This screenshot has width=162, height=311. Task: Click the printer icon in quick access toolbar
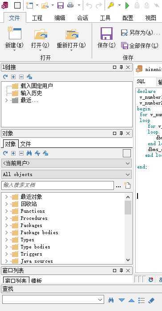[70, 5]
